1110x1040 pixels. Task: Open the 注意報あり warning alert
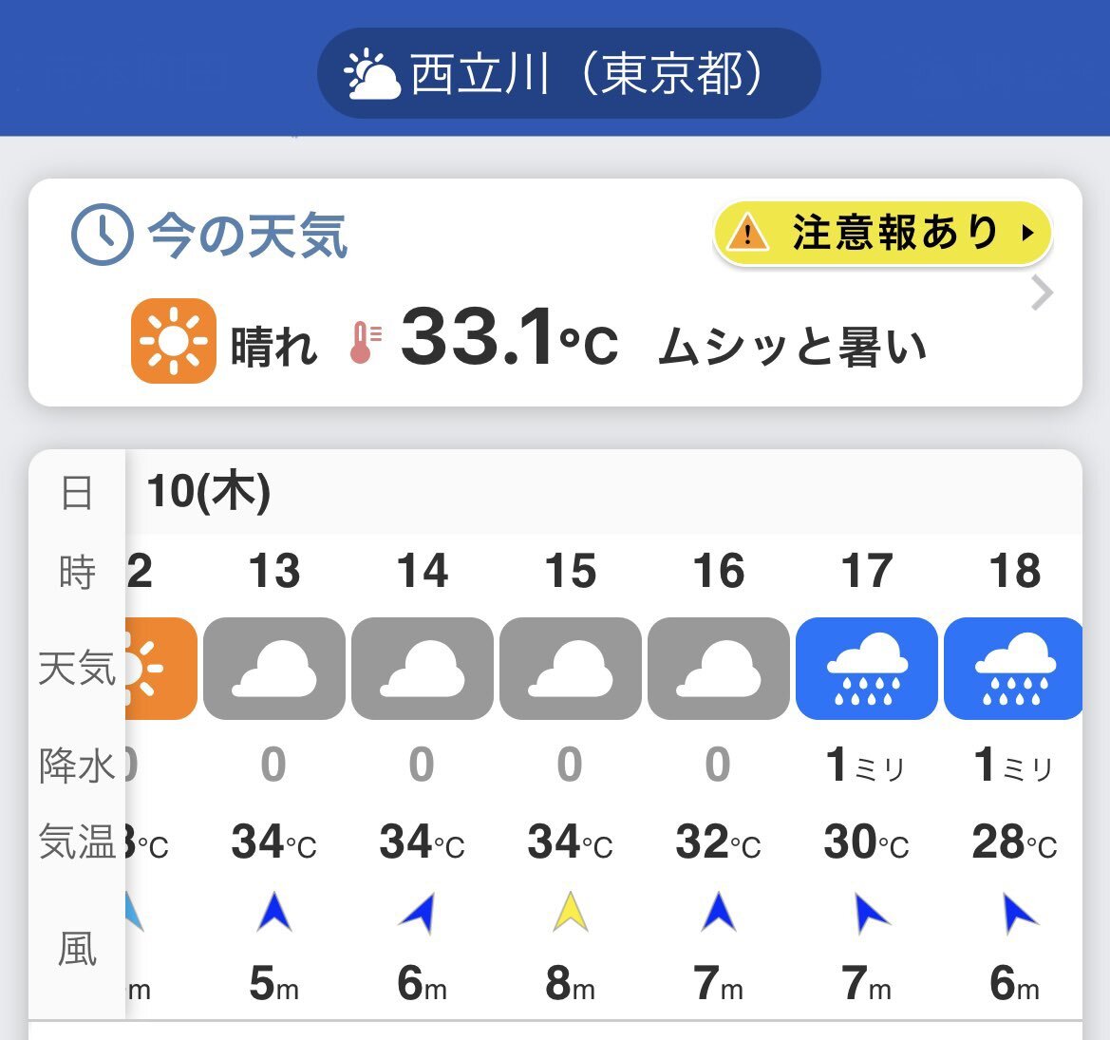click(x=883, y=233)
